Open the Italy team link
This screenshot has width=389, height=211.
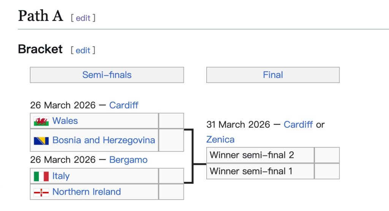tap(61, 176)
